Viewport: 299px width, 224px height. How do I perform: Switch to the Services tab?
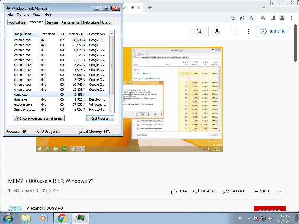coord(52,22)
